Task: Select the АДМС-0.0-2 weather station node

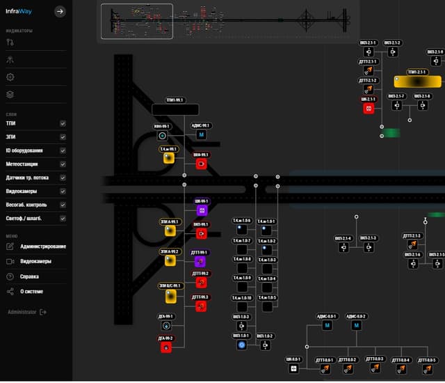Action: (x=356, y=325)
